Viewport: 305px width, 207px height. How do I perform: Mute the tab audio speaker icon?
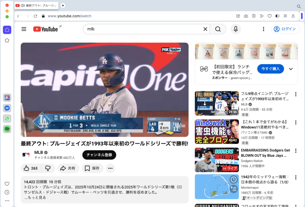point(23,5)
